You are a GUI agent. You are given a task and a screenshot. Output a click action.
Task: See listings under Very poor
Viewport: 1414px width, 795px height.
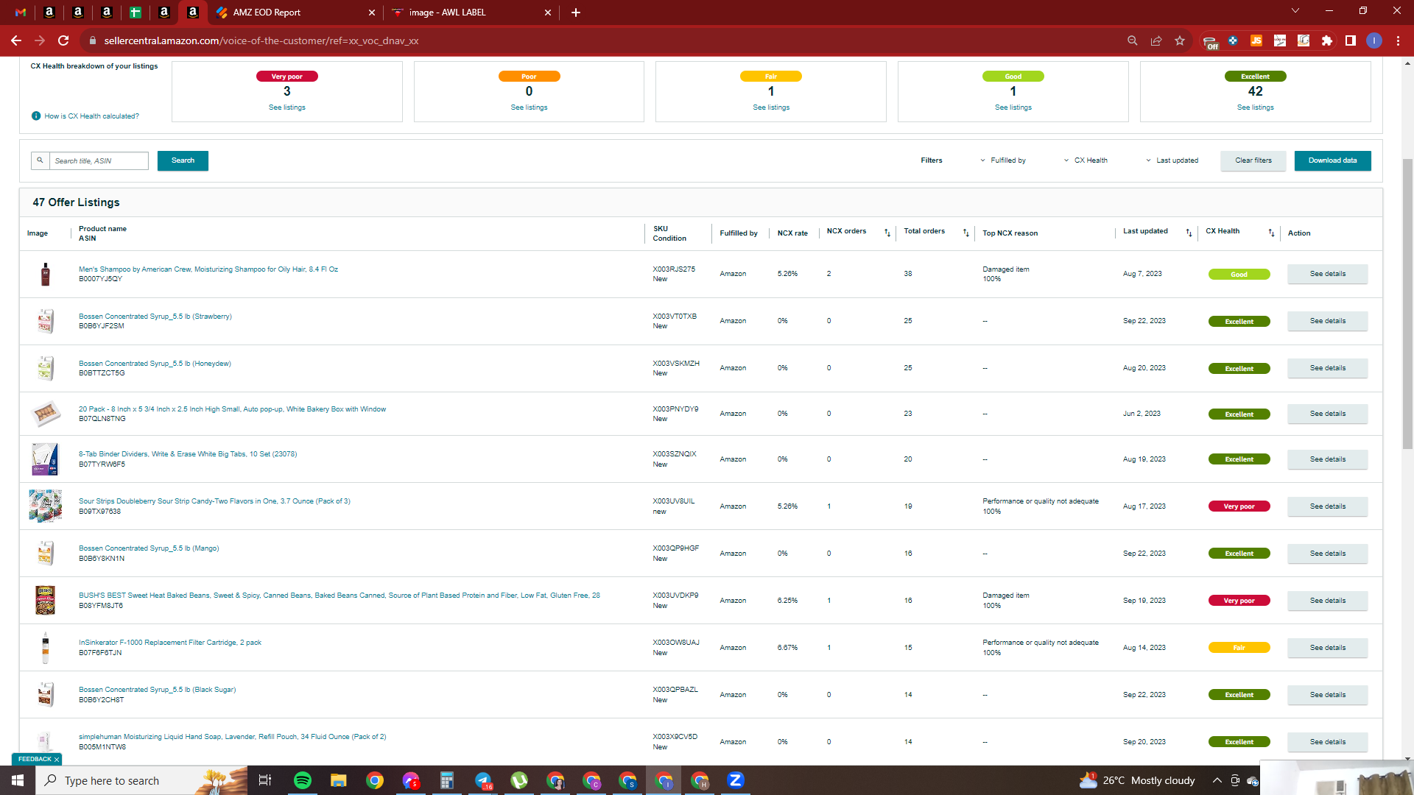287,107
